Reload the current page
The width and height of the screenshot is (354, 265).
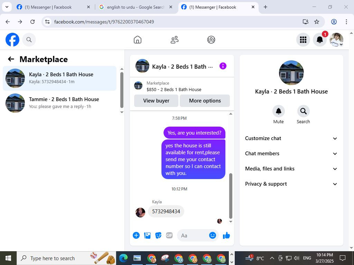pyautogui.click(x=32, y=22)
